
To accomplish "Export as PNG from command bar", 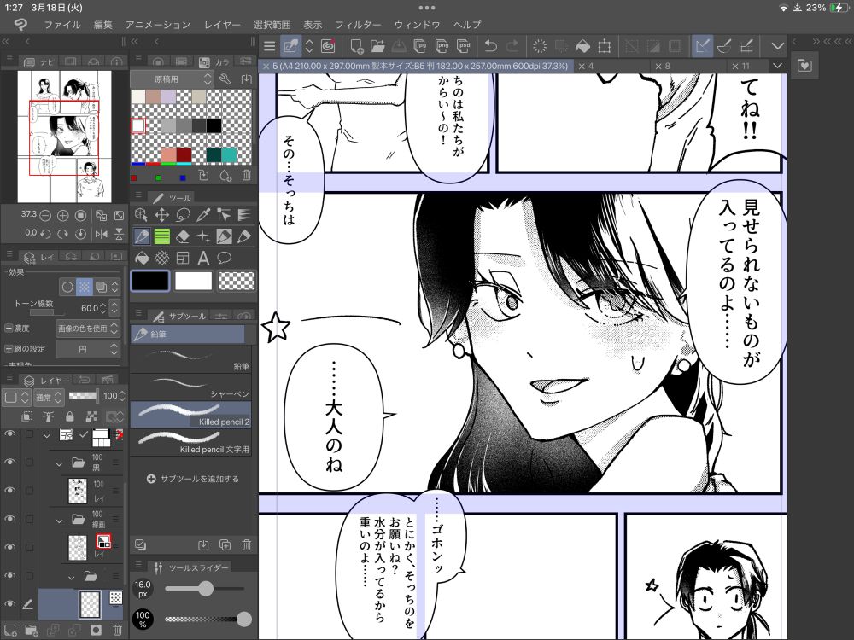I will tap(442, 46).
